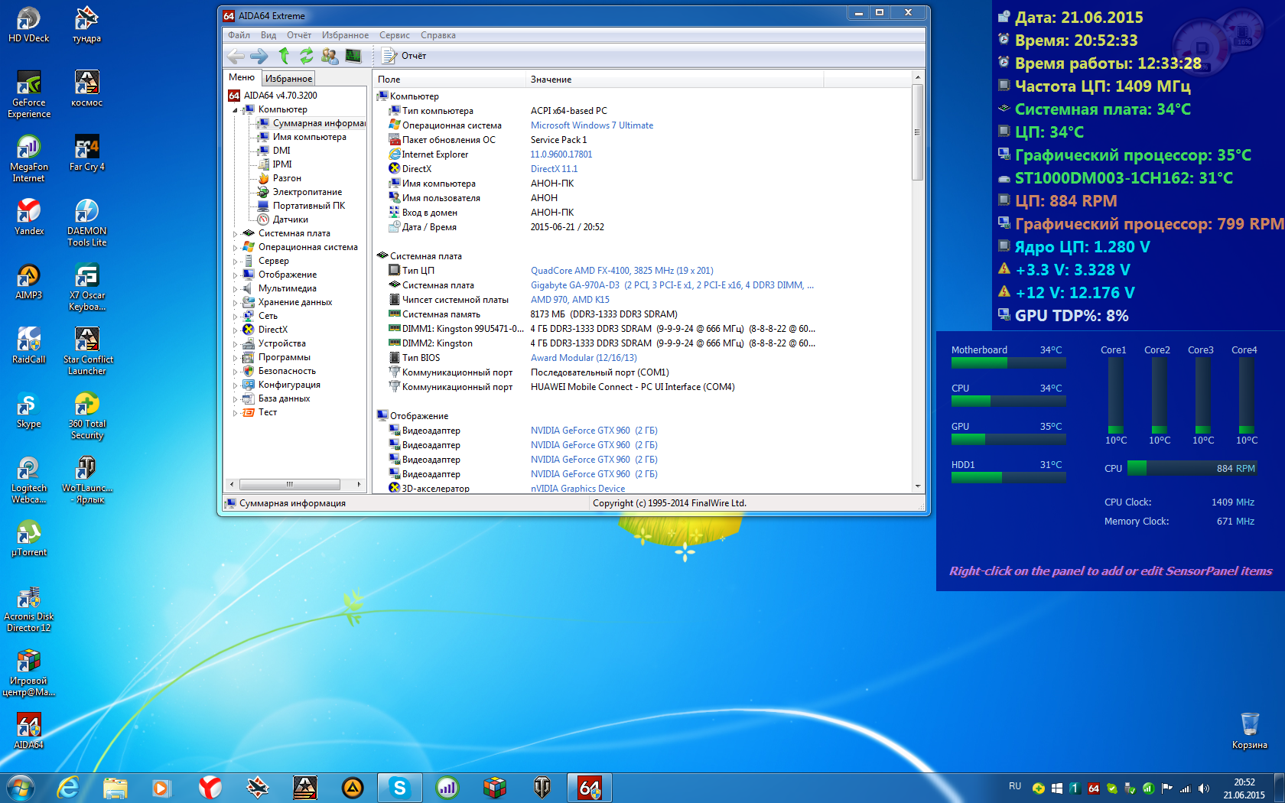
Task: Click the forward arrow in AIDA64 toolbar
Action: click(259, 56)
